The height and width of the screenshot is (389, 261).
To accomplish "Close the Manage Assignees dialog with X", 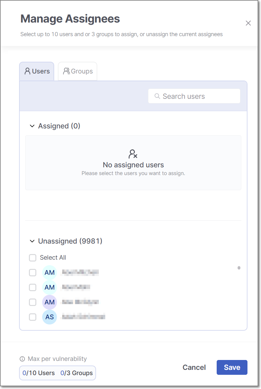I will pos(248,23).
